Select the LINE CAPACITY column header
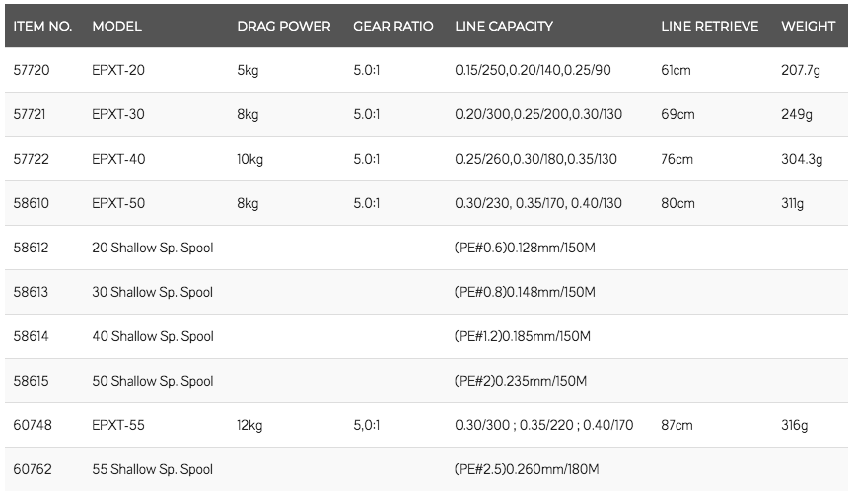 [x=504, y=27]
